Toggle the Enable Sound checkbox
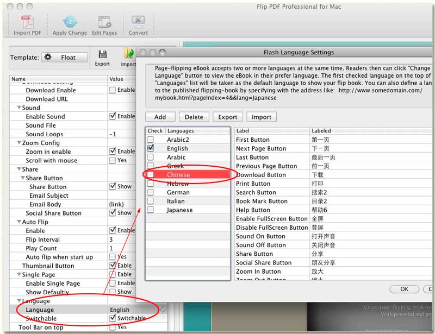This screenshot has height=334, width=435. (113, 116)
